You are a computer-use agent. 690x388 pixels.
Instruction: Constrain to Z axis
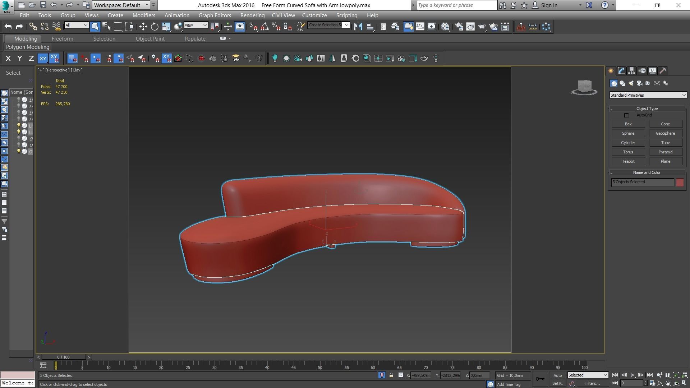[x=31, y=59]
